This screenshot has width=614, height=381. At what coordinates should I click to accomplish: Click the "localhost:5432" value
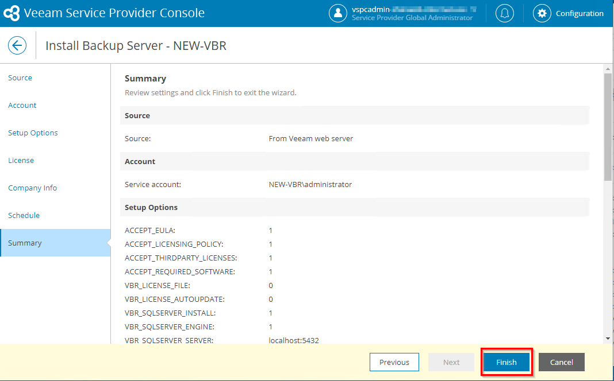pyautogui.click(x=294, y=340)
